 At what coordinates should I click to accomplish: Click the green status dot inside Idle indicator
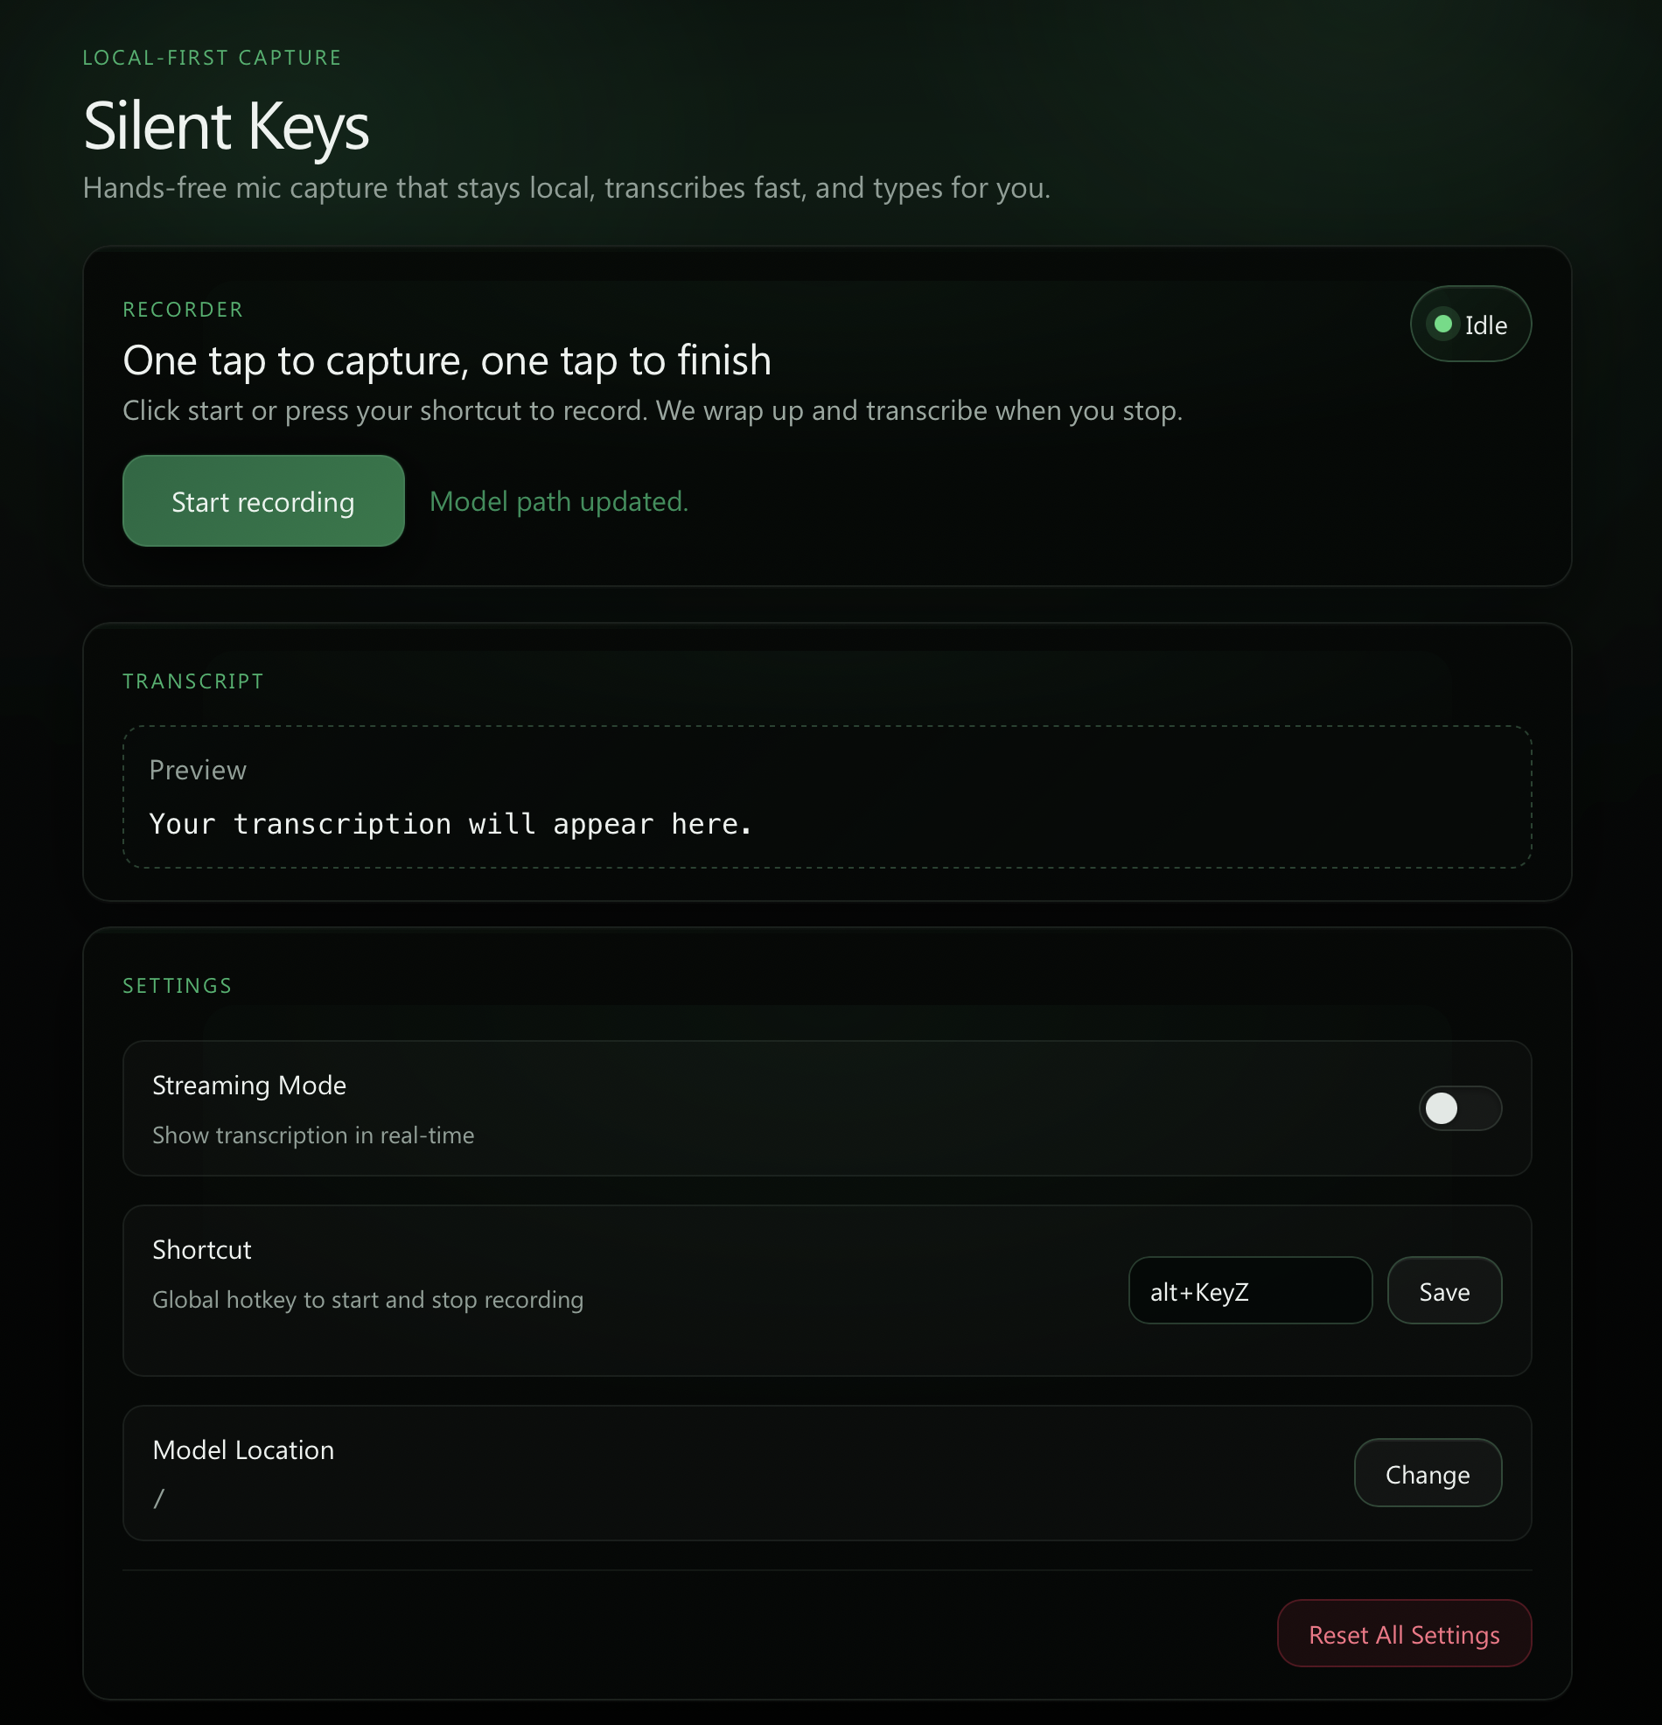[x=1442, y=324]
